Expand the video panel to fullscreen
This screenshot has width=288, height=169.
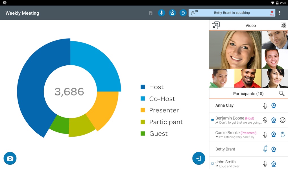point(216,25)
